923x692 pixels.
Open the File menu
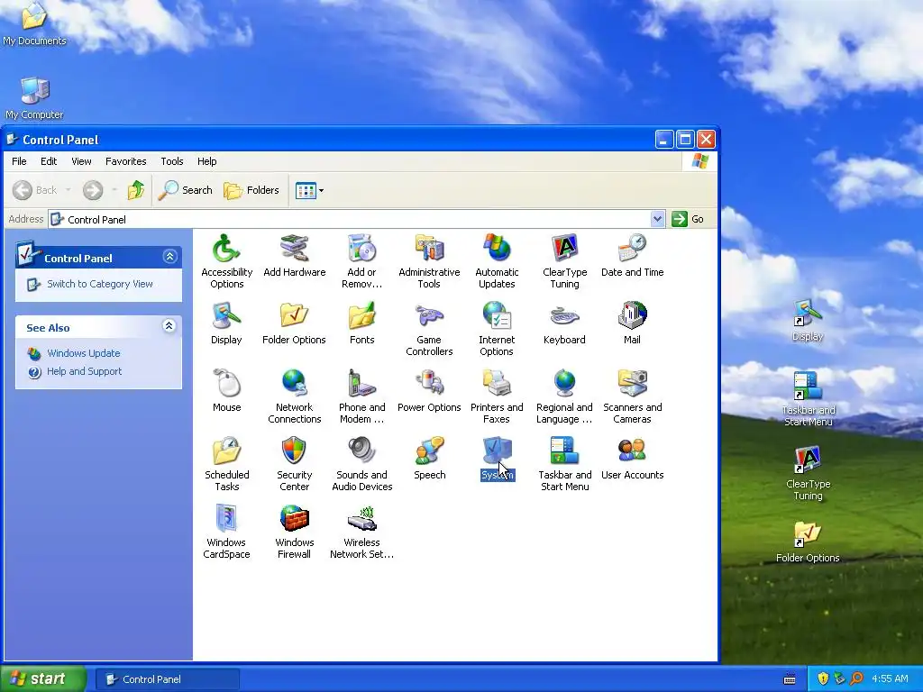(x=19, y=161)
